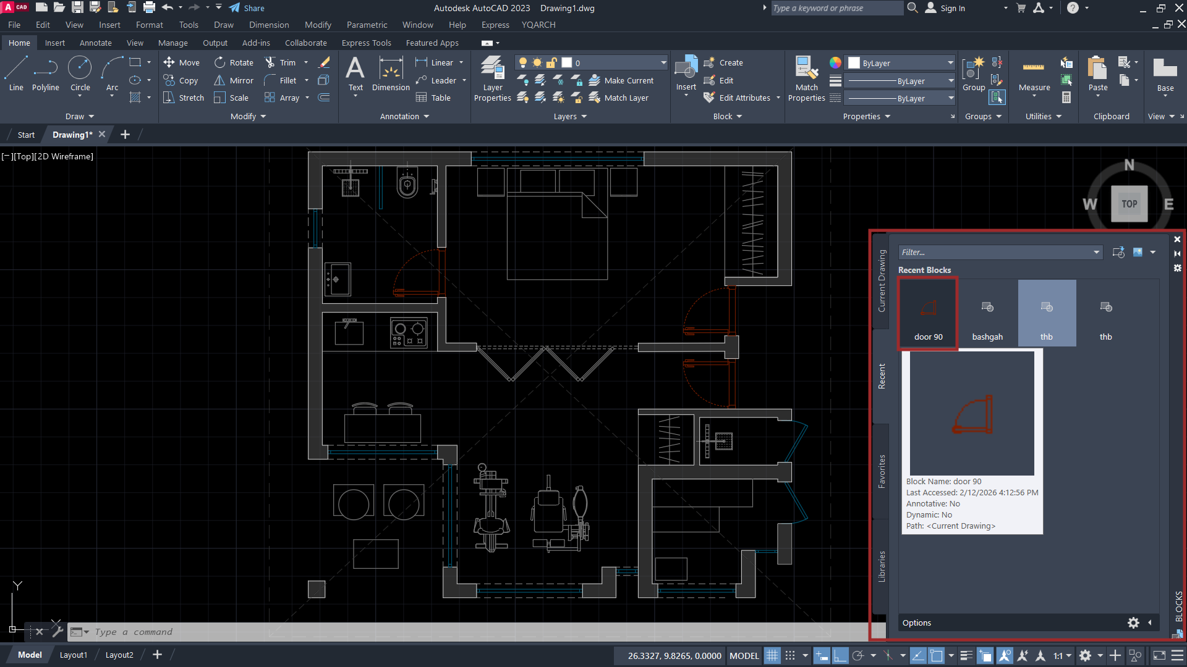Toggle snap mode in status bar
Viewport: 1187px width, 667px height.
pos(790,655)
